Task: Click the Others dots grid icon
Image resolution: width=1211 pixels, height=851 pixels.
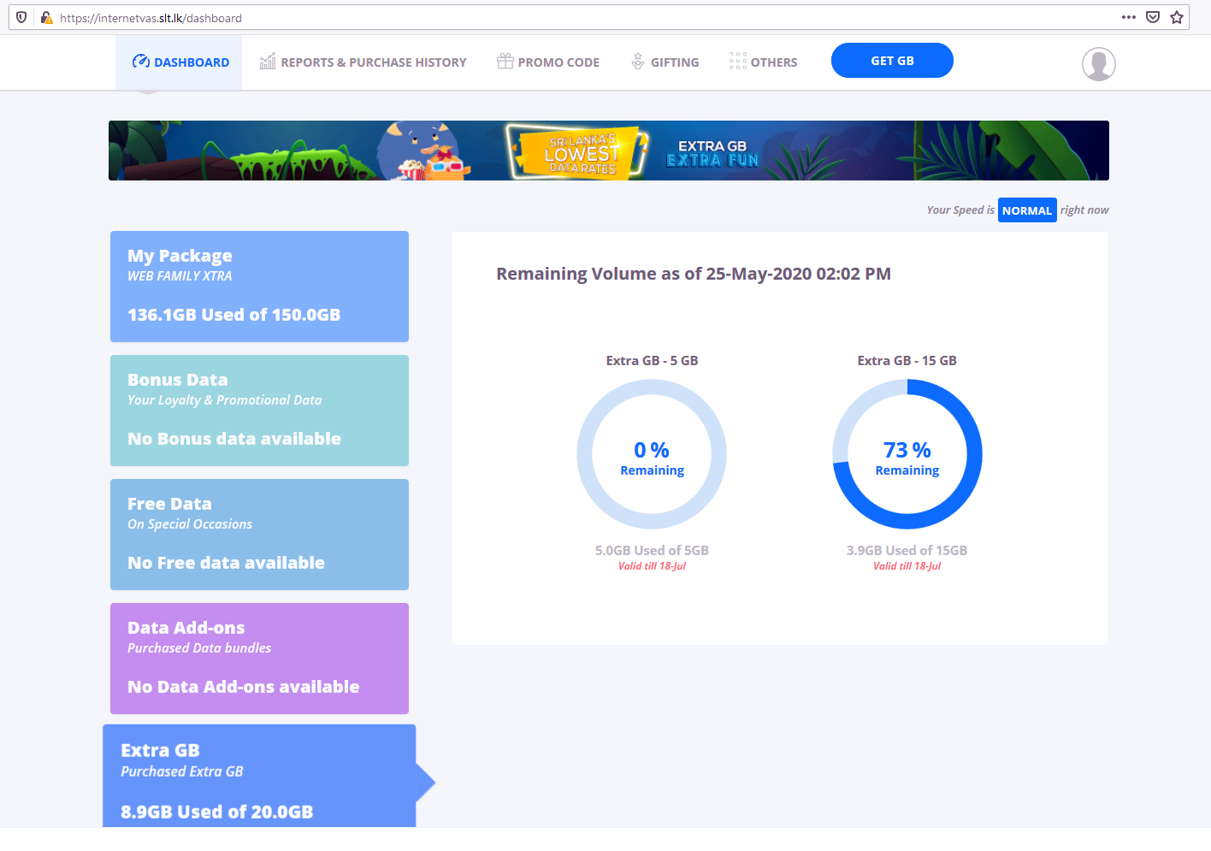Action: [x=738, y=61]
